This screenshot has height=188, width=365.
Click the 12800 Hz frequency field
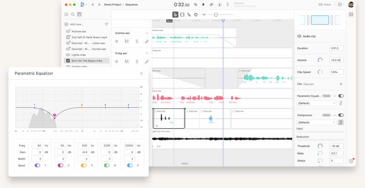coord(130,146)
